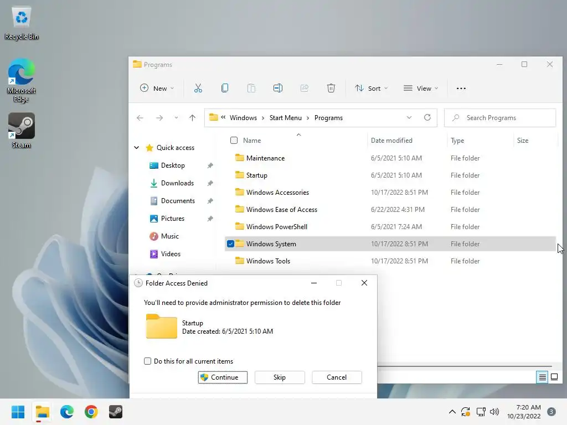Click the Search Programs input field

pos(500,118)
